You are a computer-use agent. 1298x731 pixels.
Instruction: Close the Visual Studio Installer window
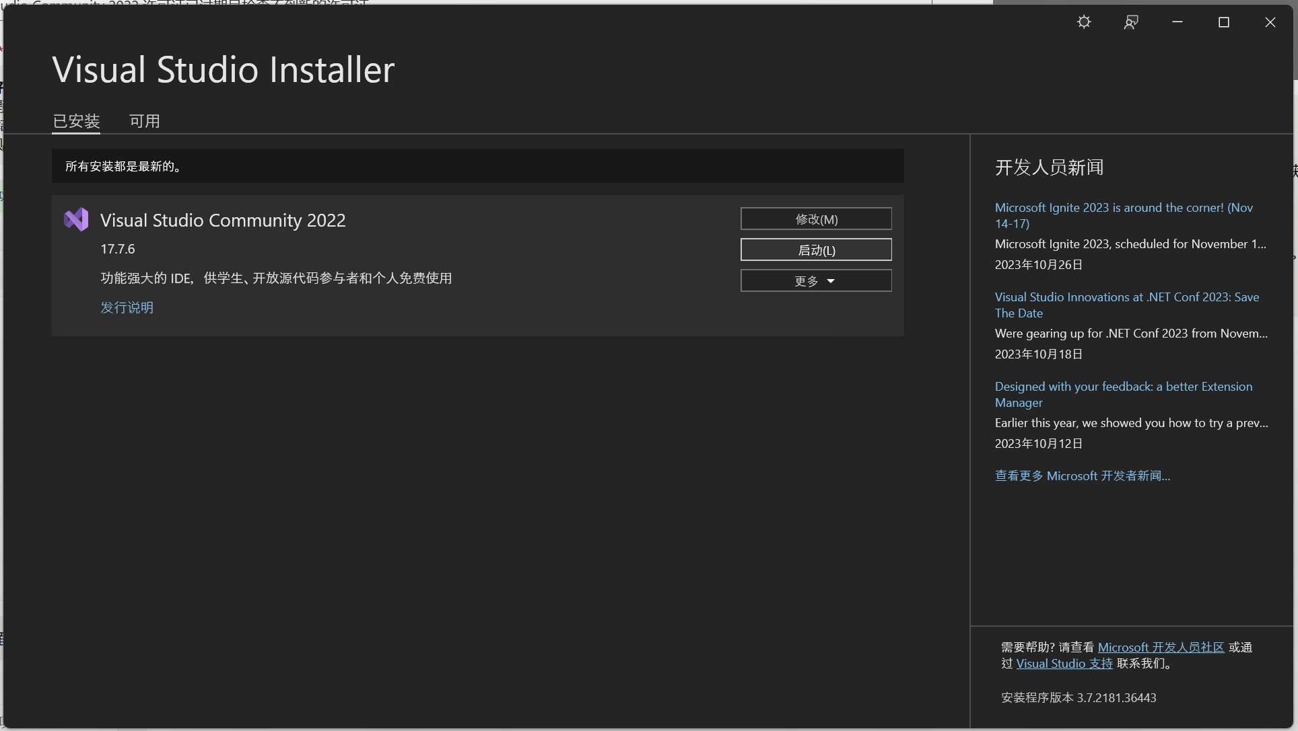pyautogui.click(x=1270, y=22)
